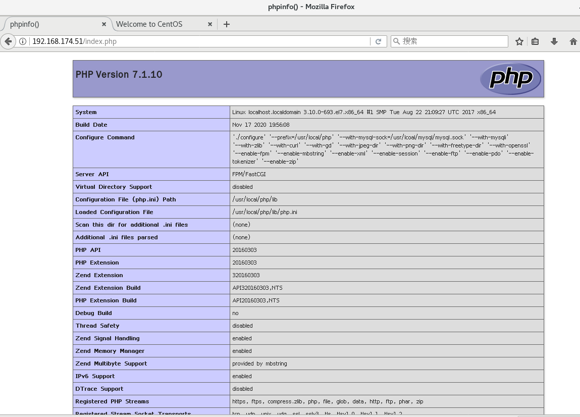The height and width of the screenshot is (417, 580).
Task: Select the Linux localhost.localdomain system value
Action: pos(364,112)
